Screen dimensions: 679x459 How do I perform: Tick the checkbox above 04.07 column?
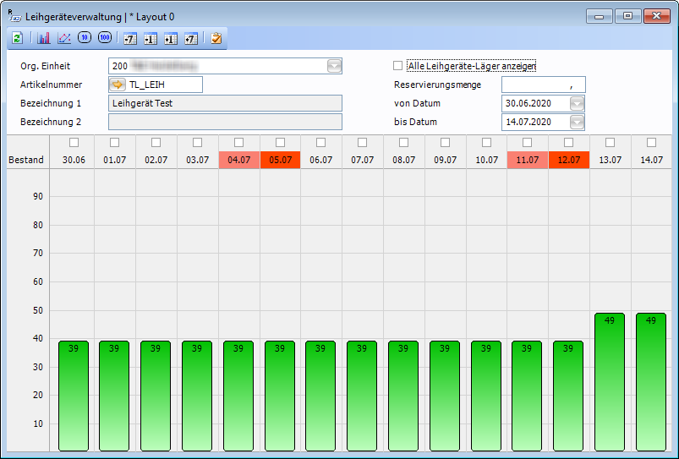(239, 142)
